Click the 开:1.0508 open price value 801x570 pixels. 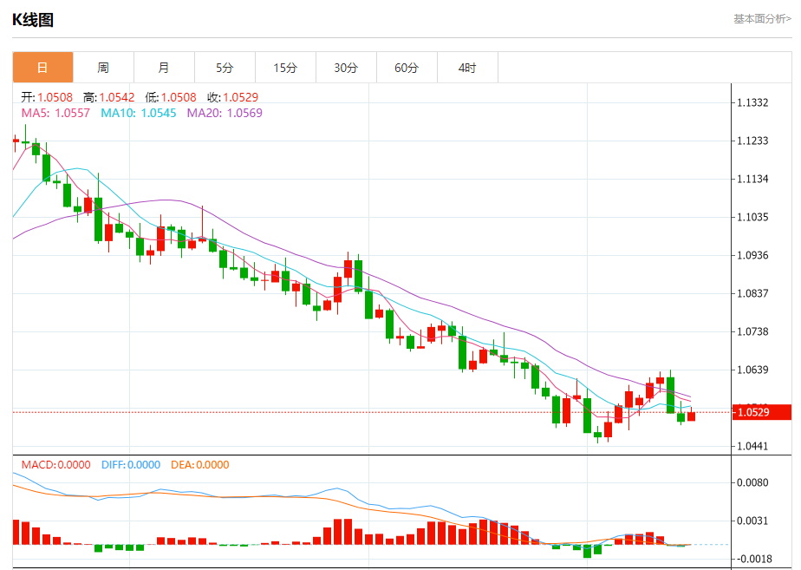coord(47,97)
